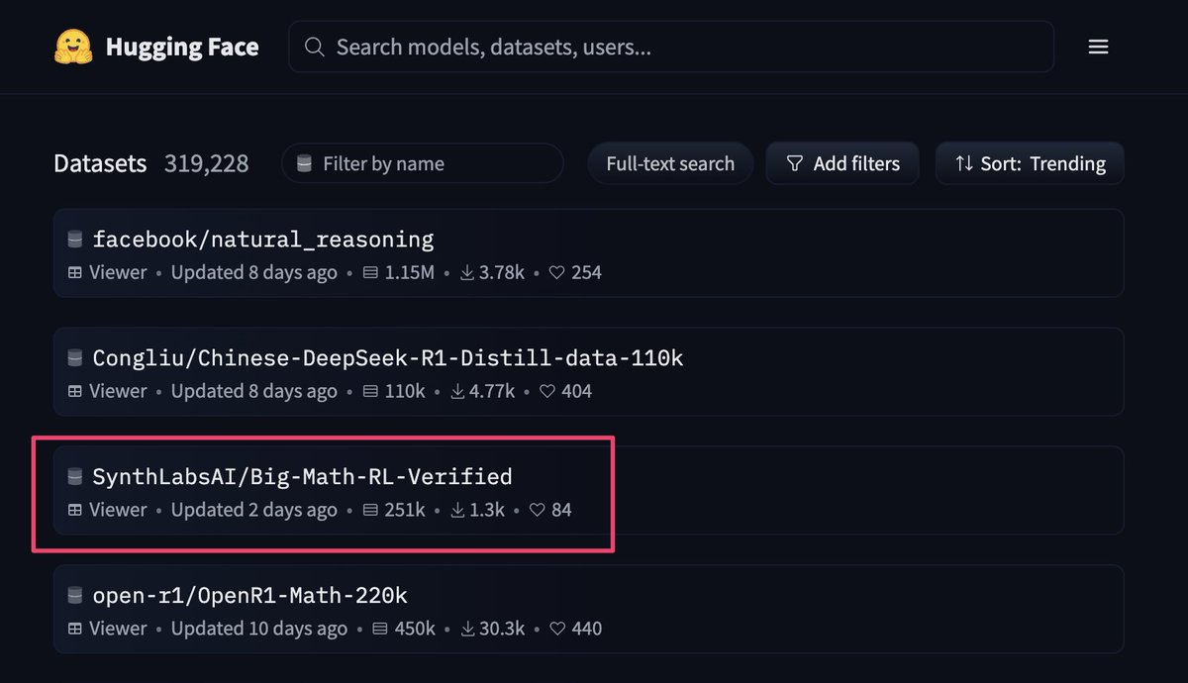
Task: Click Viewer grid icon in SynthLabsAI row
Action: point(74,510)
